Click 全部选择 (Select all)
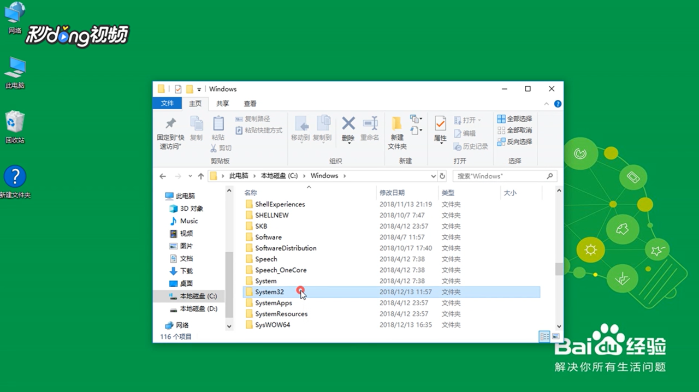The height and width of the screenshot is (392, 699). (x=514, y=118)
